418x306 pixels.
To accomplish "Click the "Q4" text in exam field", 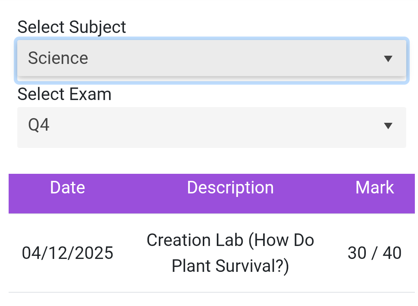I will 39,126.
